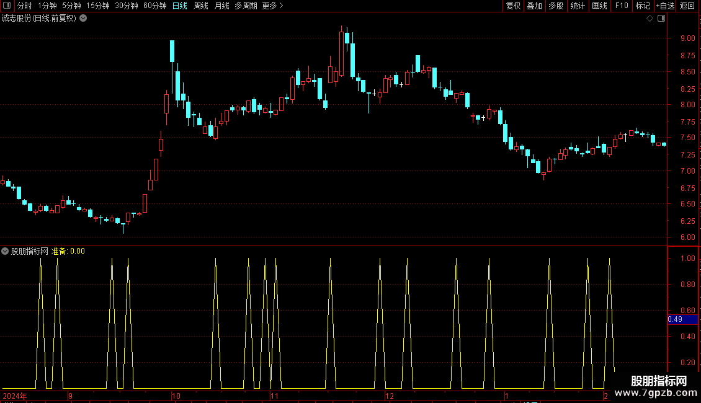
Task: Click the diamond marker icon above chart
Action: pos(650,19)
